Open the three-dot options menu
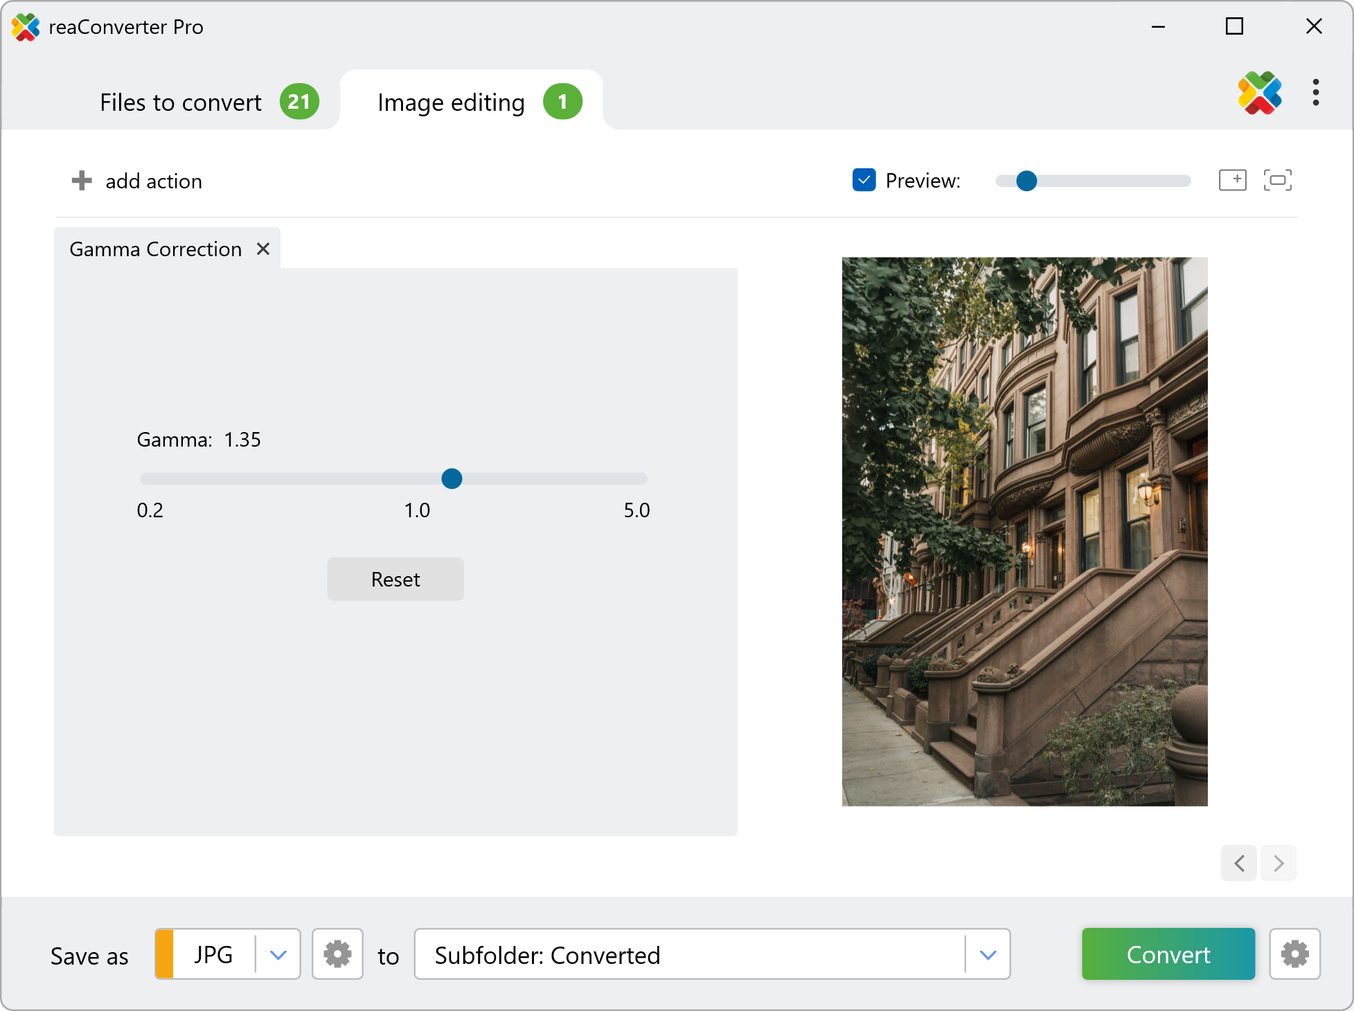This screenshot has width=1354, height=1011. pos(1315,93)
